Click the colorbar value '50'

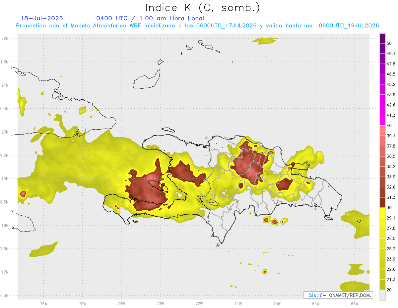[389, 43]
